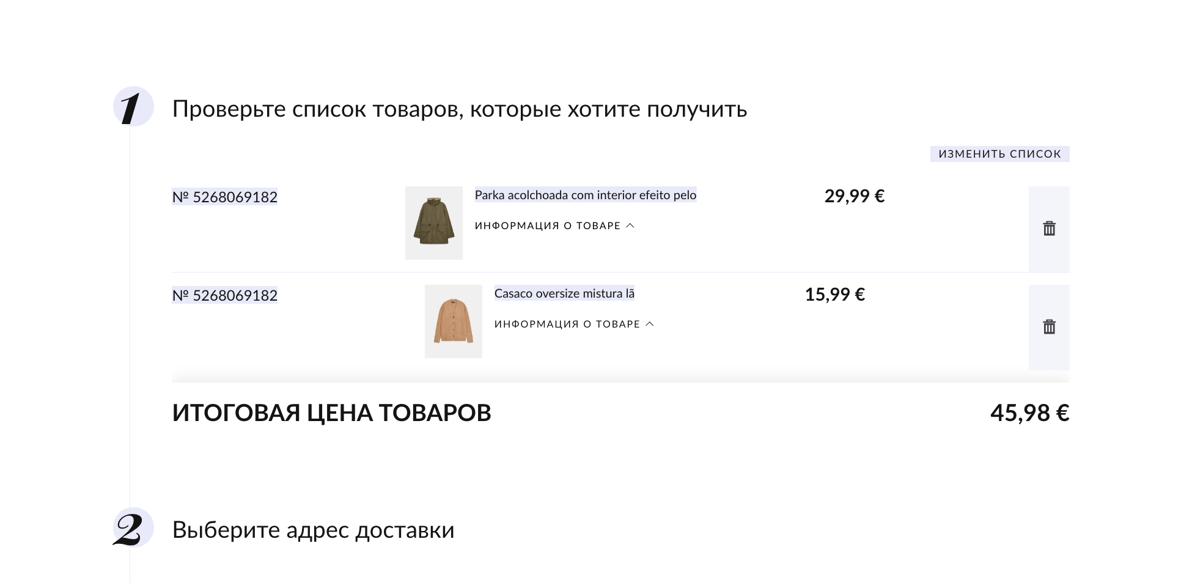Collapse ИНФОРМАЦИЯ О ТОВАРЕ under the parka

[x=547, y=226]
